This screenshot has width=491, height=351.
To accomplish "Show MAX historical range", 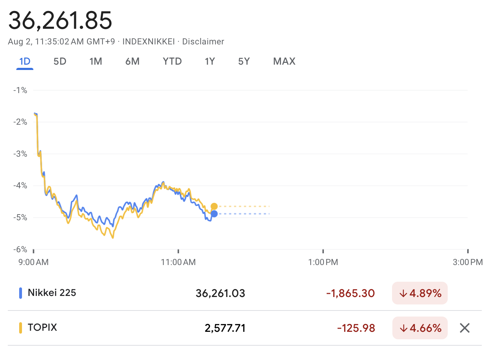I will point(284,61).
